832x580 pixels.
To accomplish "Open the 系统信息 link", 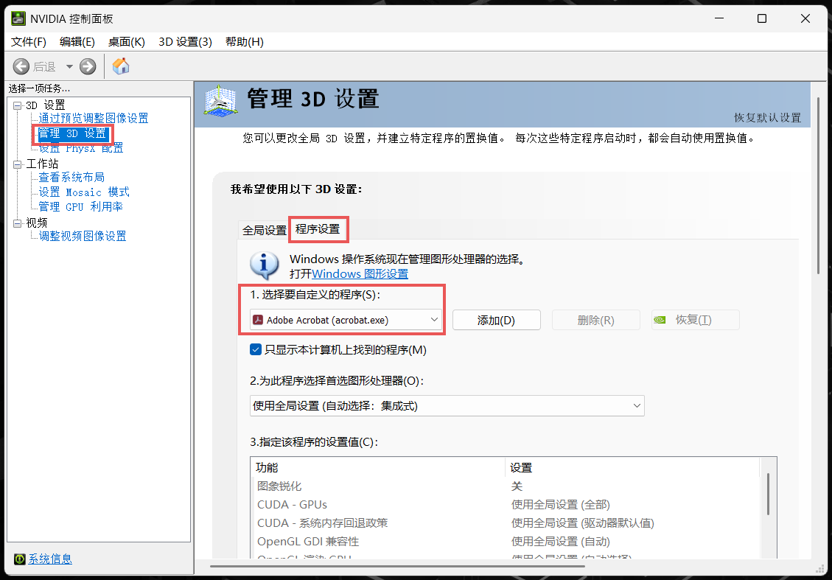I will (50, 559).
